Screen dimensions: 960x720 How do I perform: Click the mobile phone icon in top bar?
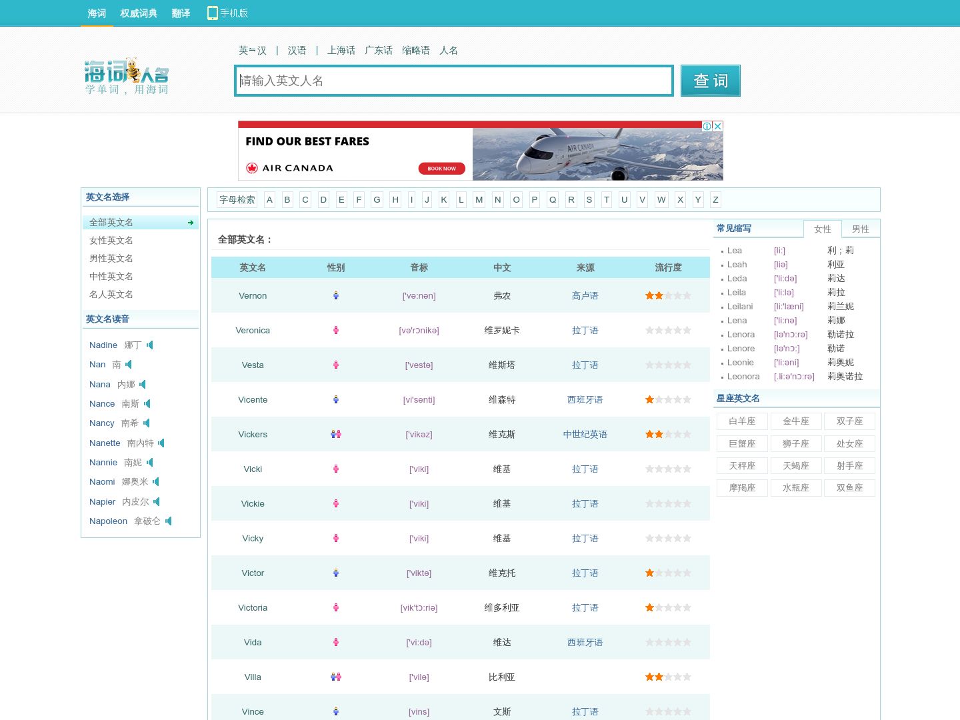click(213, 13)
